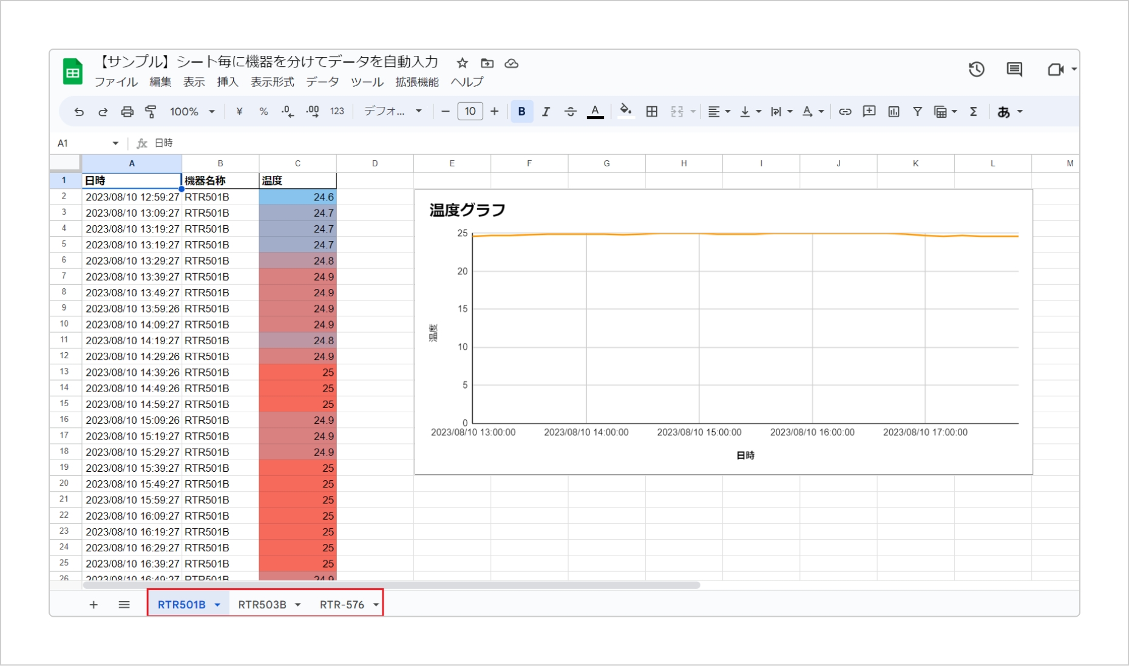1129x666 pixels.
Task: Open the 表示 menu
Action: pyautogui.click(x=194, y=81)
